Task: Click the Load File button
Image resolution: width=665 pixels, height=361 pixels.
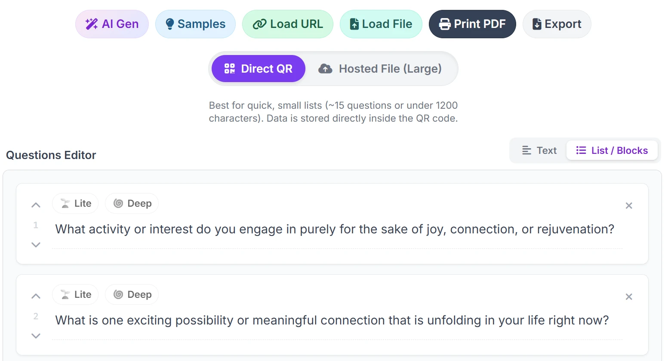Action: pyautogui.click(x=381, y=24)
